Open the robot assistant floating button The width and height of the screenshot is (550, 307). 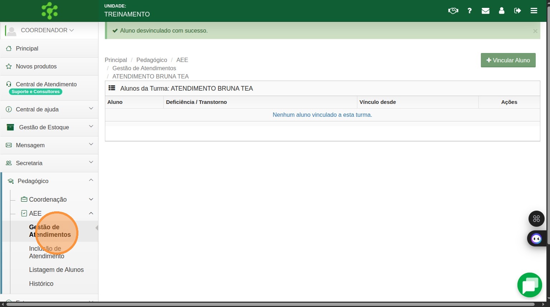coord(536,239)
